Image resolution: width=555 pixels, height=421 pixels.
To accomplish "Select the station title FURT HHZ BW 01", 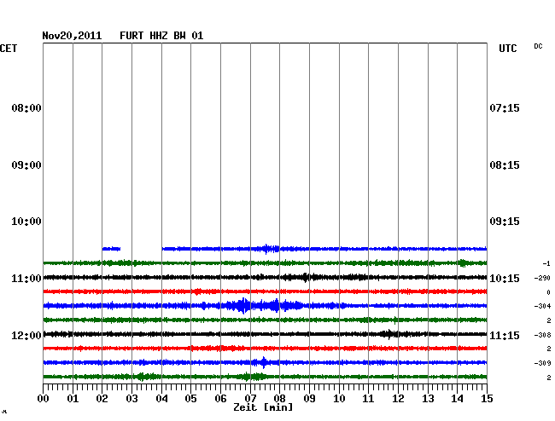I will pos(161,36).
